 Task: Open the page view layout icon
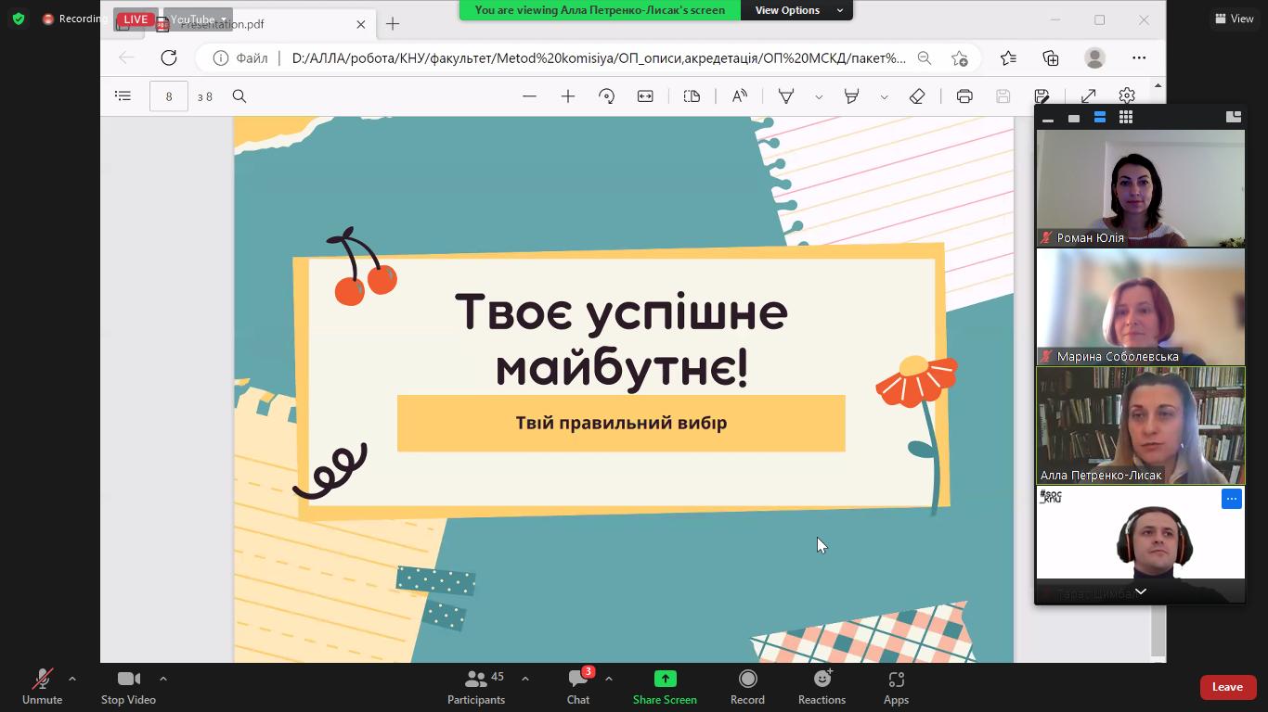[x=692, y=96]
